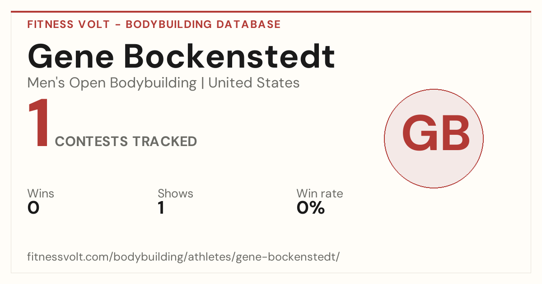Select the large red number 1
This screenshot has width=542, height=284.
click(39, 124)
